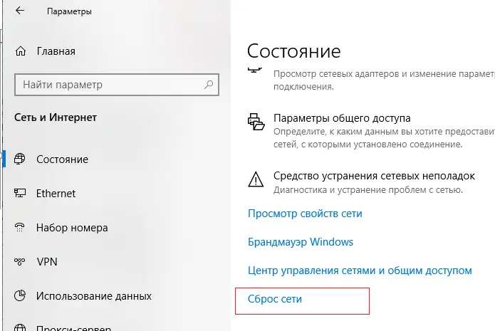Open the Ethernet section
The image size is (495, 331).
[56, 194]
